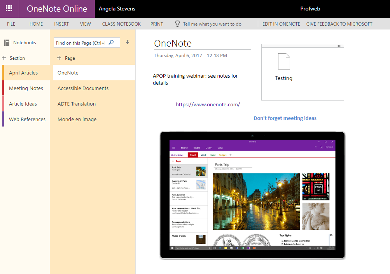The width and height of the screenshot is (390, 274).
Task: Pin the navigation pane with pushpin
Action: 128,42
